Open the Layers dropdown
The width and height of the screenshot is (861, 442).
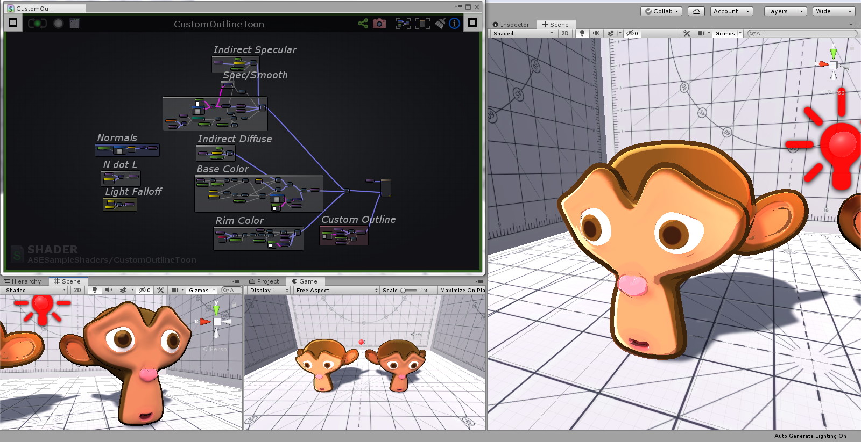tap(785, 11)
